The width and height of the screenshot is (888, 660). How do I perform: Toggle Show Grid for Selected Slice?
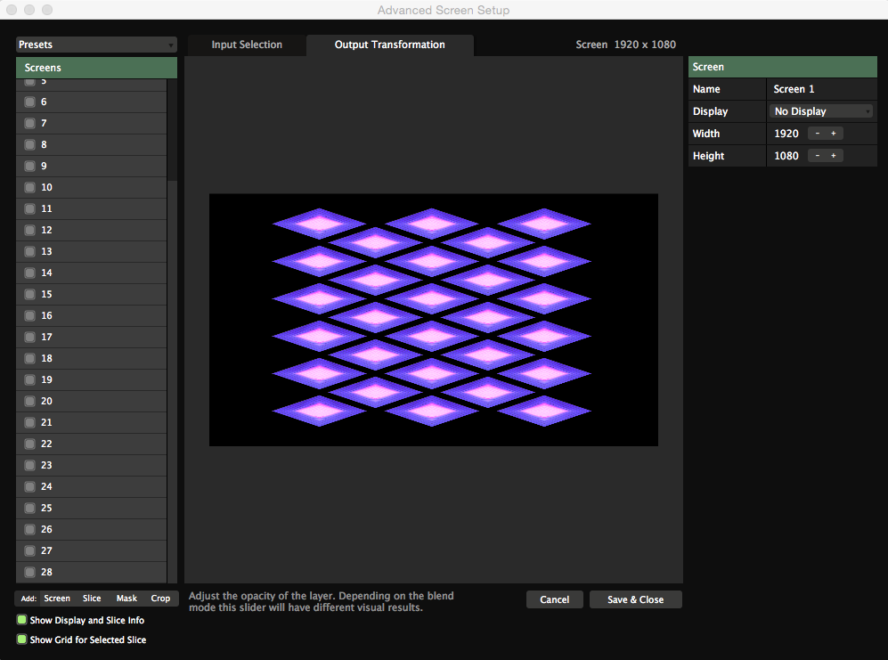click(x=22, y=640)
